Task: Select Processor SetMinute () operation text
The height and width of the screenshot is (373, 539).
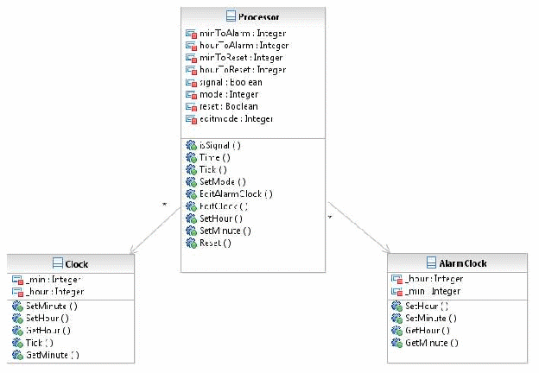Action: (225, 231)
